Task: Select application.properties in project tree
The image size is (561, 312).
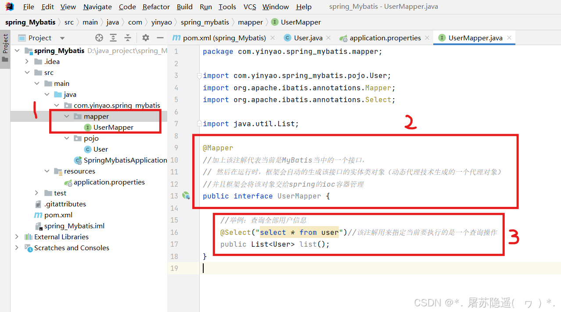Action: click(x=104, y=182)
